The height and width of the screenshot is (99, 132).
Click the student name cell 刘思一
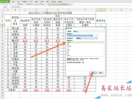15,74
